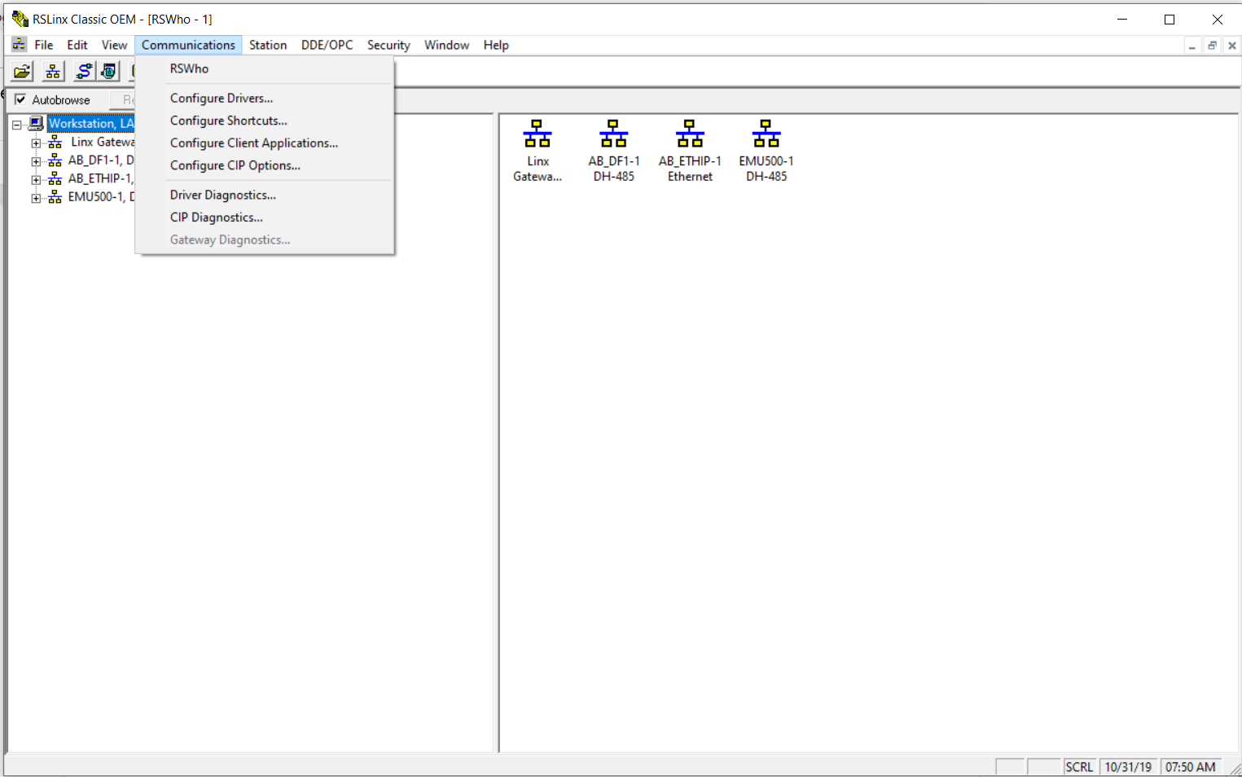
Task: Open the Station menu
Action: [268, 45]
